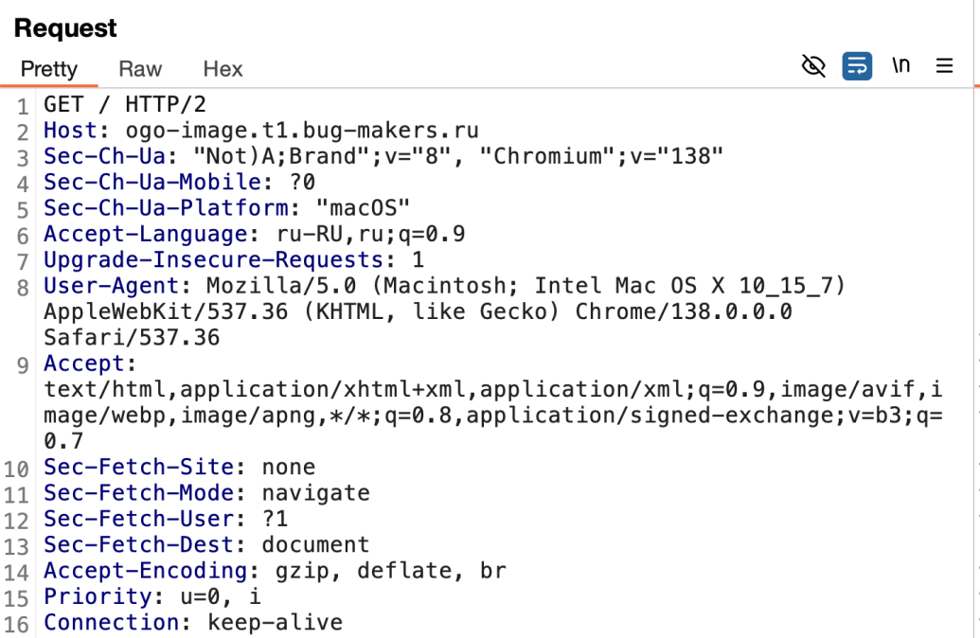Viewport: 980px width, 638px height.
Task: Click the "macOS" platform value
Action: [x=364, y=208]
